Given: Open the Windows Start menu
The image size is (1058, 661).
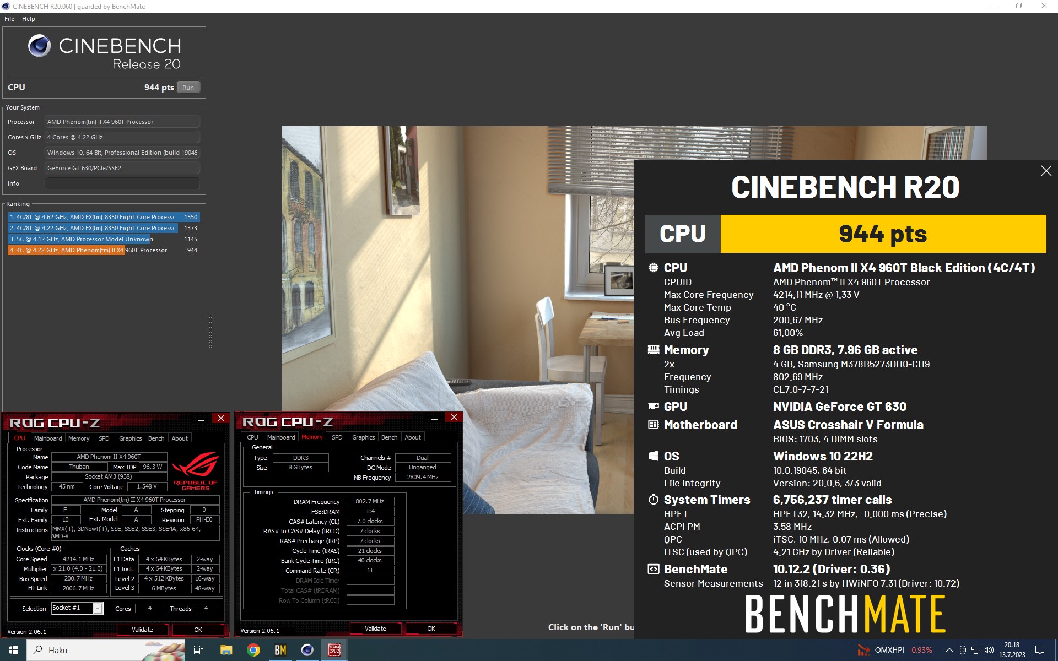Looking at the screenshot, I should (13, 650).
